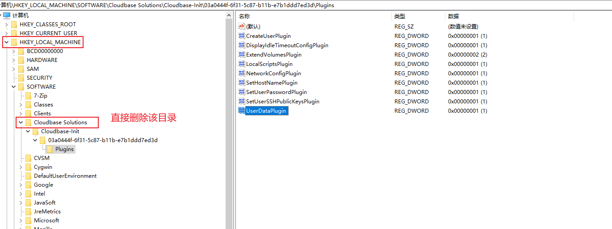The image size is (612, 229).
Task: Click the Plugins folder icon in tree
Action: (x=50, y=149)
